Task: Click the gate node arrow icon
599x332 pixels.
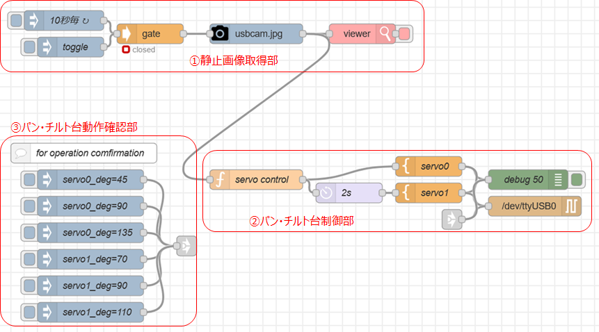Action: coord(127,33)
